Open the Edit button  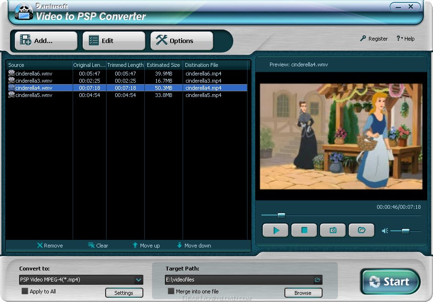click(114, 41)
